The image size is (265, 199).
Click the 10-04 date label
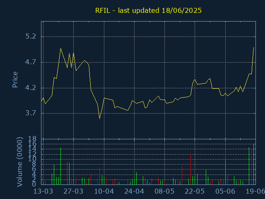(104, 192)
